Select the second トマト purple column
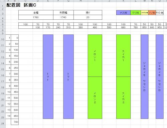 (x=68, y=77)
